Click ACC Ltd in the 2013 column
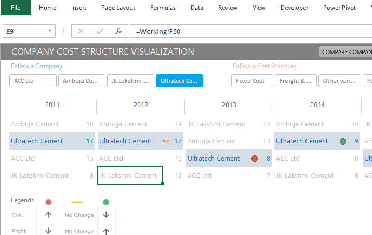This screenshot has width=372, height=235. pyautogui.click(x=200, y=175)
